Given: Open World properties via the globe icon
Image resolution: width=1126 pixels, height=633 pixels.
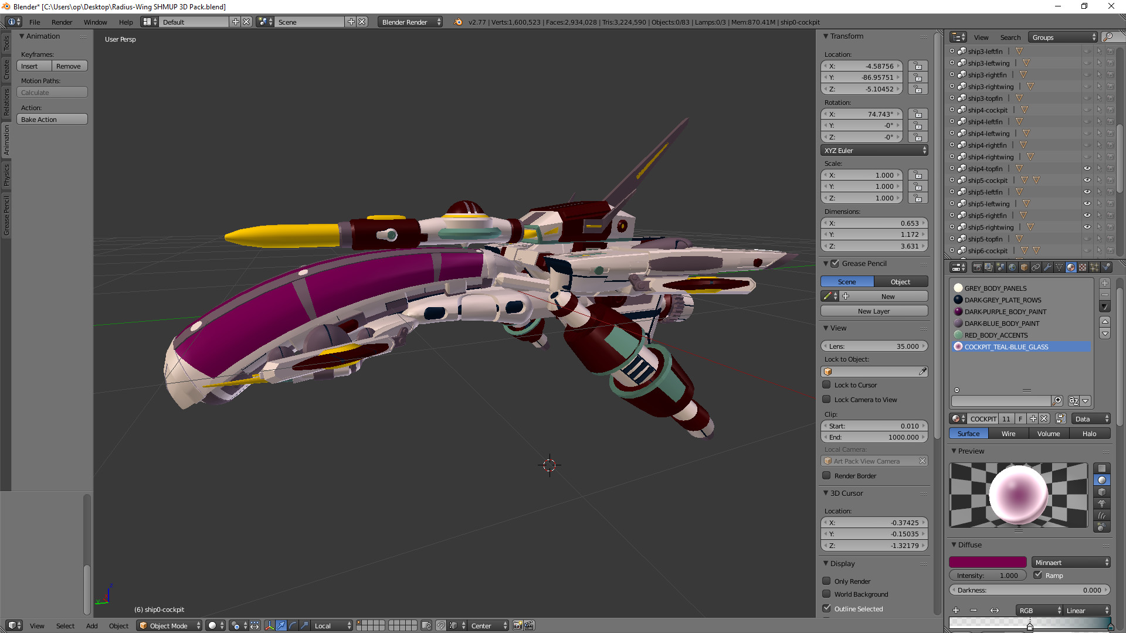Looking at the screenshot, I should (1012, 267).
